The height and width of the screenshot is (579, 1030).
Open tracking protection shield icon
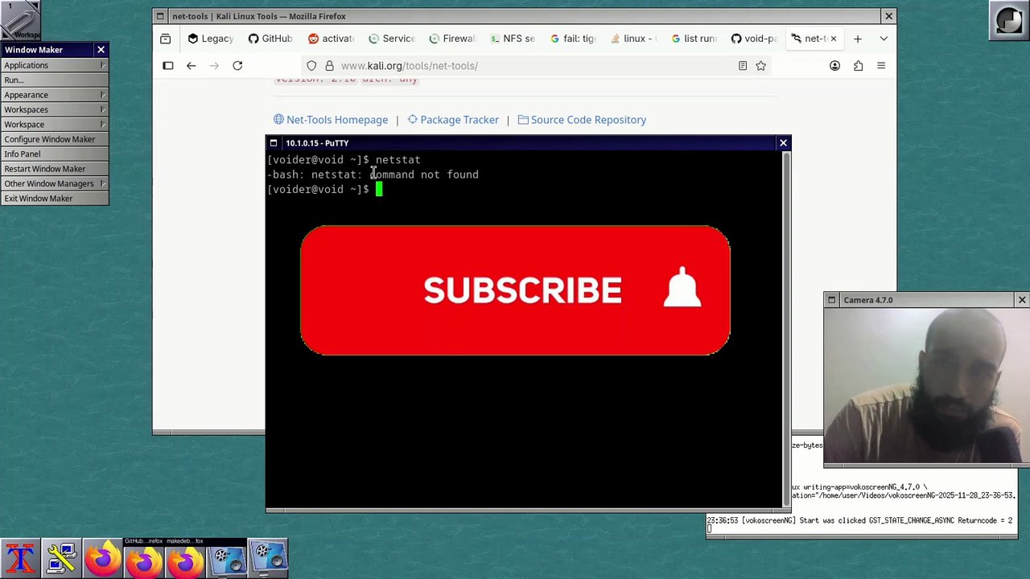click(x=311, y=65)
